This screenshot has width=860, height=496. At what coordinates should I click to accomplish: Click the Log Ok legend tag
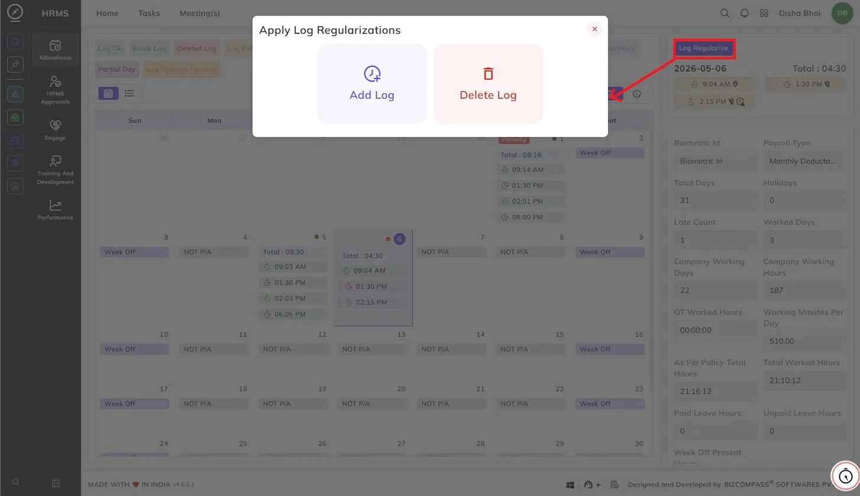coord(110,48)
